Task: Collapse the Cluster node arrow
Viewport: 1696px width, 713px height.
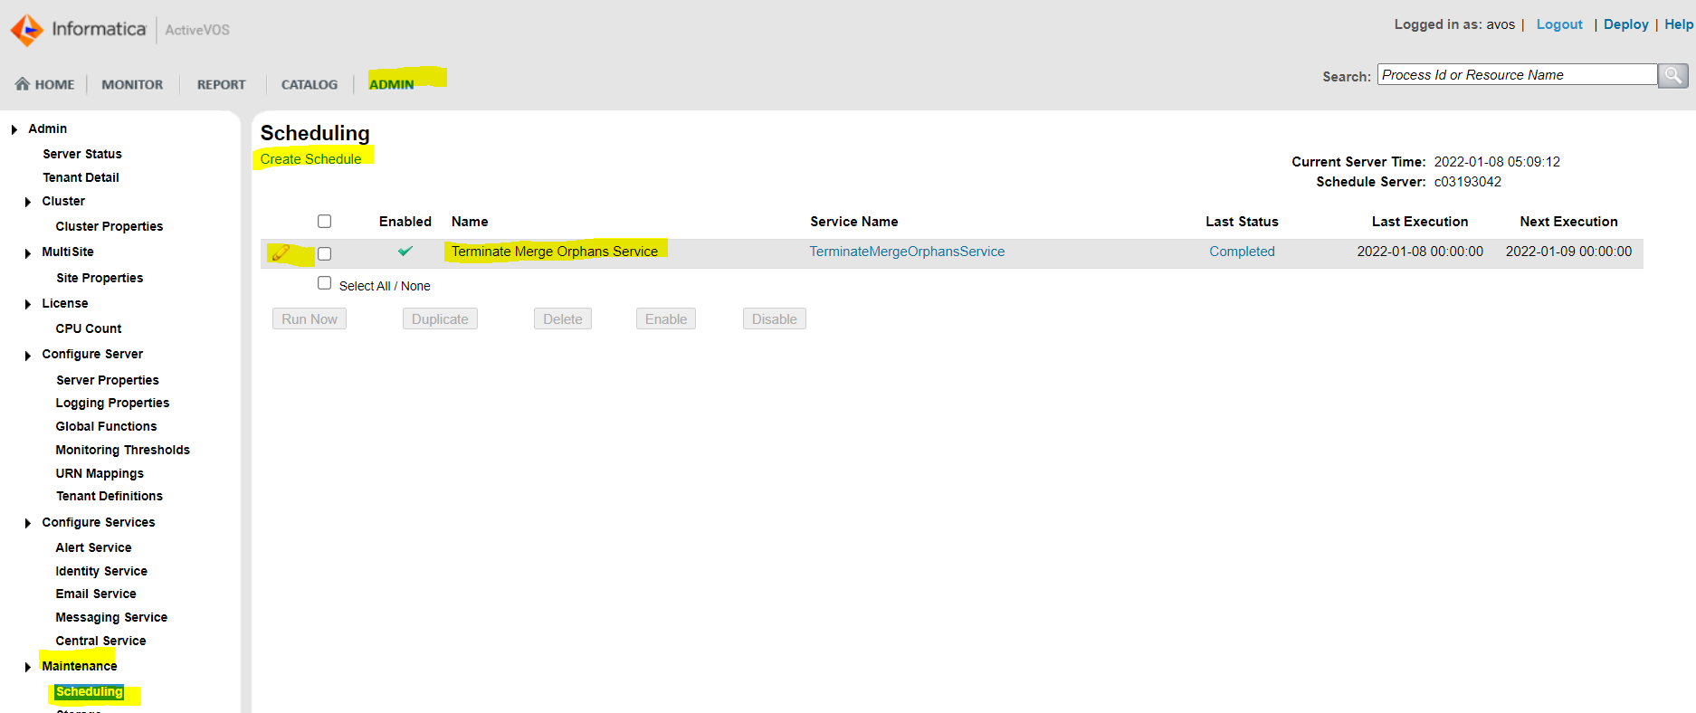Action: click(28, 202)
